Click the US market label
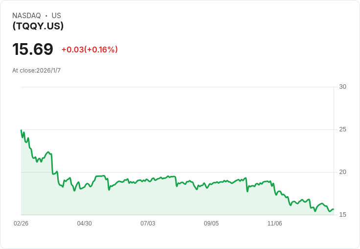This screenshot has height=249, width=360. [56, 16]
